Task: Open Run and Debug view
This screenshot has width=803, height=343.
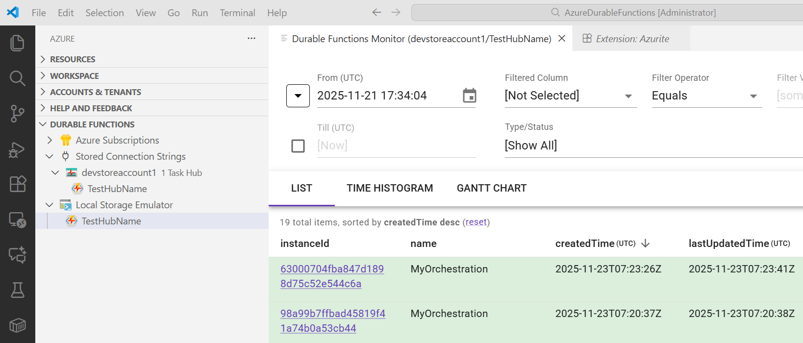Action: pyautogui.click(x=17, y=149)
